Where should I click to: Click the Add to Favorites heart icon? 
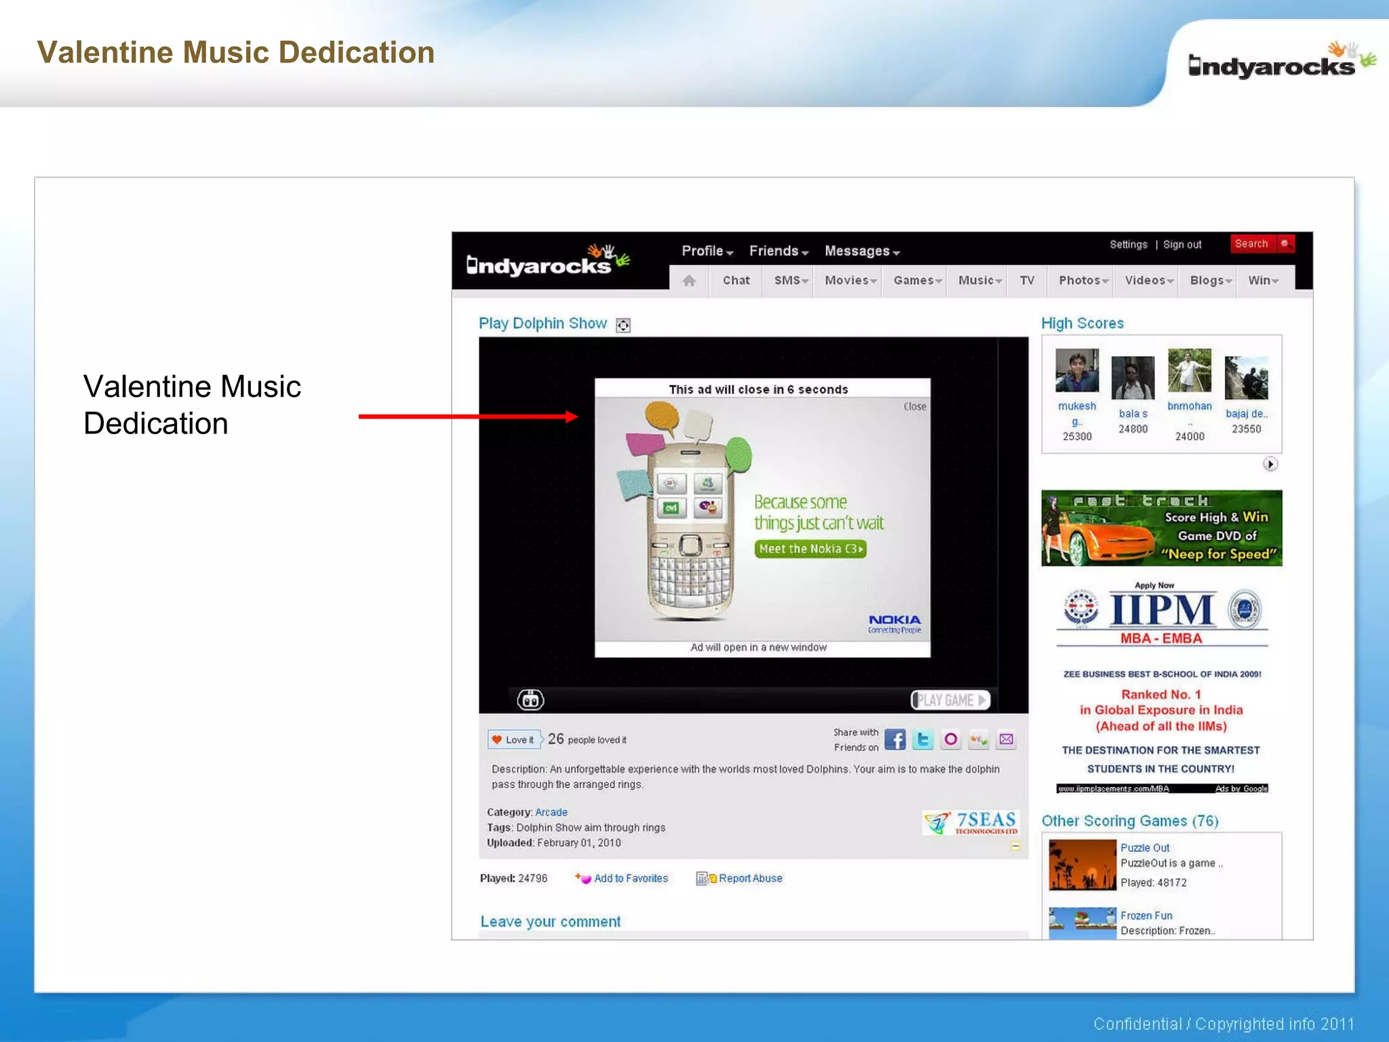pos(583,879)
